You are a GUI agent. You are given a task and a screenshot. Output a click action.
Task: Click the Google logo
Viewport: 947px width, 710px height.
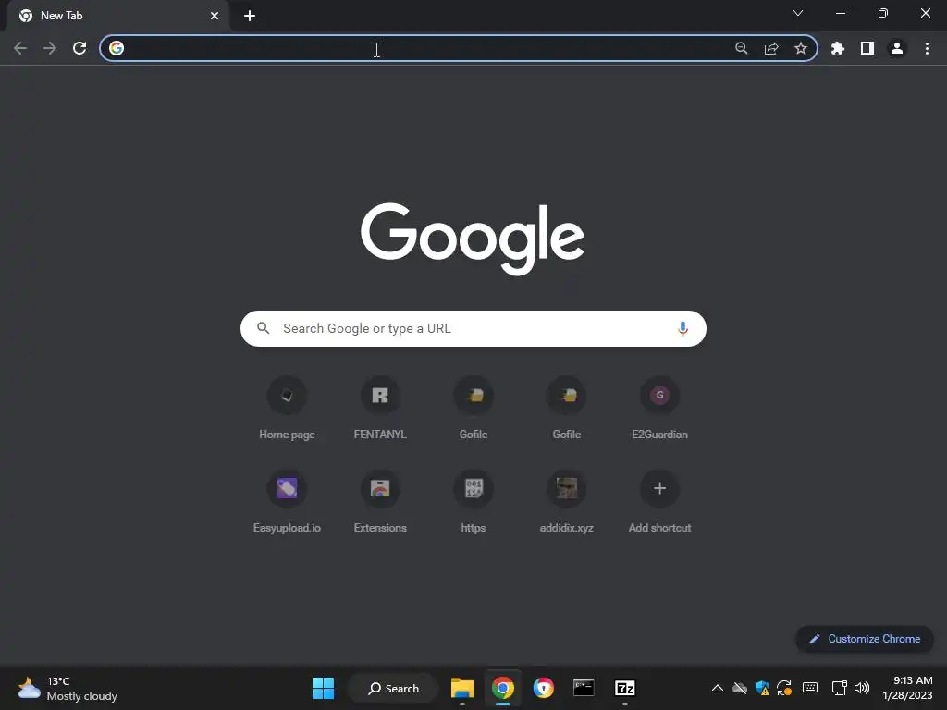click(473, 239)
